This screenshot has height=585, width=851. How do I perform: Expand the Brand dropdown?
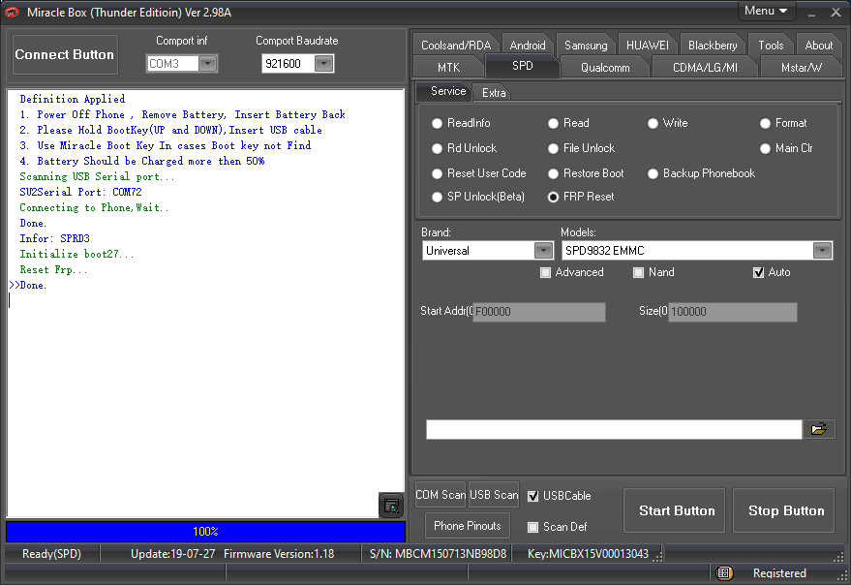tap(543, 251)
